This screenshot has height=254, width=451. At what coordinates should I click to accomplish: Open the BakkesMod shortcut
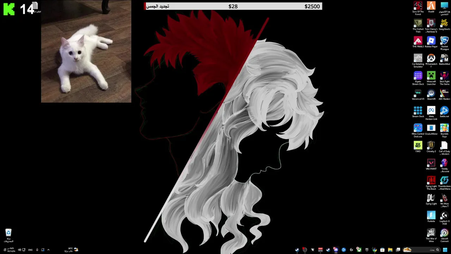tap(444, 60)
